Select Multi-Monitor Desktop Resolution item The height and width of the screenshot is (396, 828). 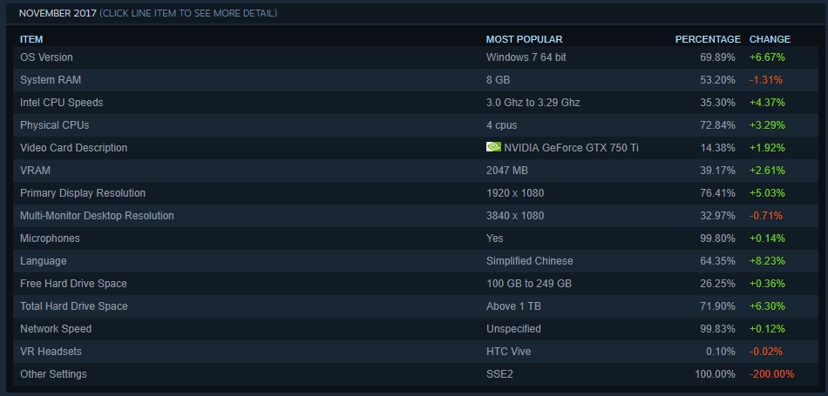(97, 216)
